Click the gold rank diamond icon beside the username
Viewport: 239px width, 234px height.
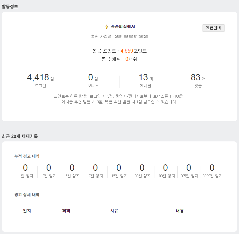(107, 27)
